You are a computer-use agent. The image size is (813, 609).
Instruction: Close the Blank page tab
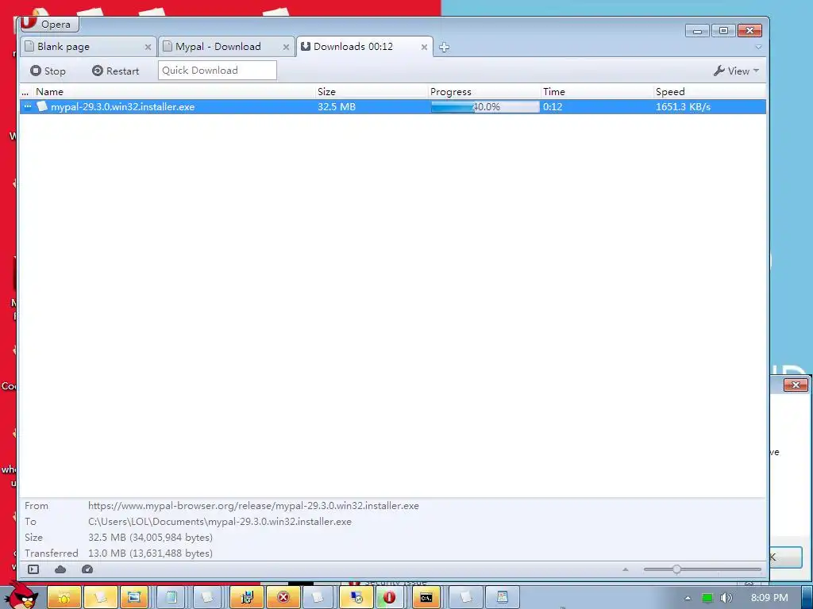[148, 47]
